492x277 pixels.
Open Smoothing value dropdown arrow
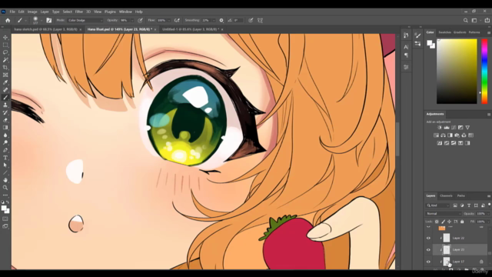[214, 21]
